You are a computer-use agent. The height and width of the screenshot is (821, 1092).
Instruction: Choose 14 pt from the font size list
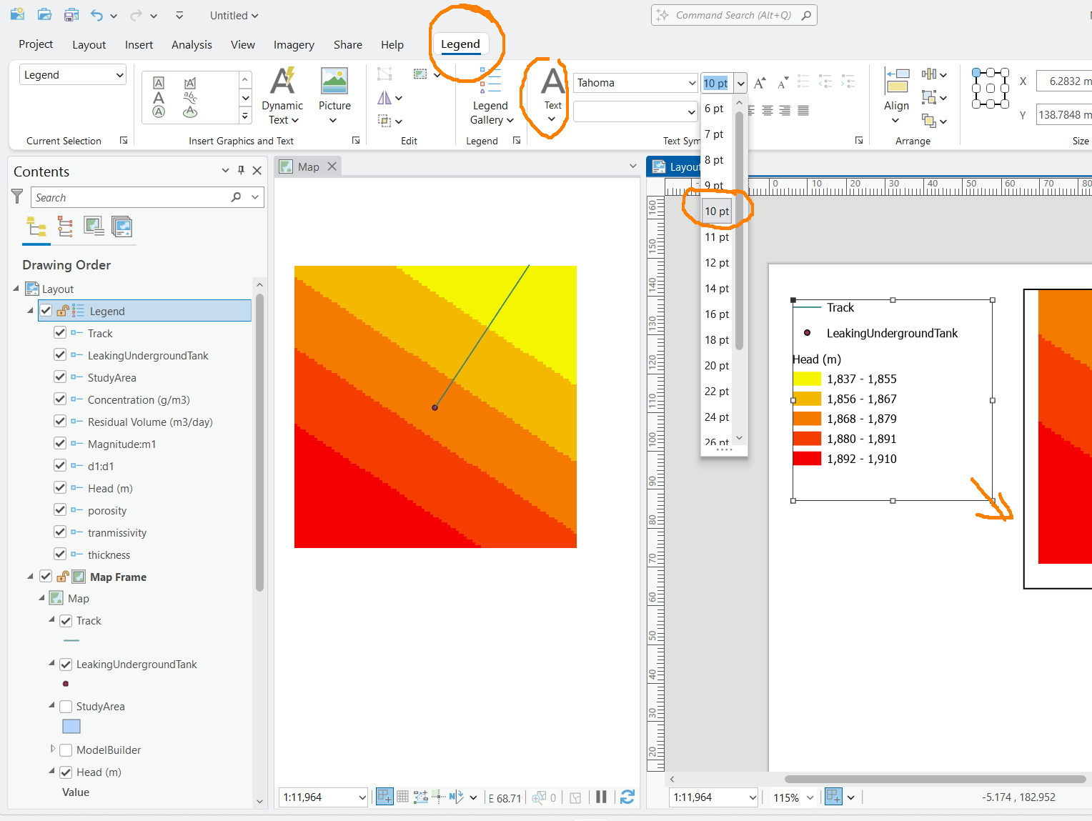coord(717,288)
